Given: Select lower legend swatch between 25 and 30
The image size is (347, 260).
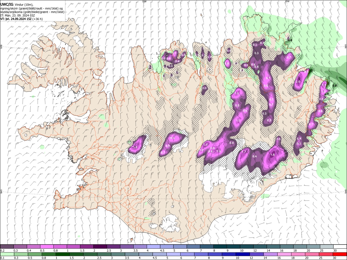Looking at the screenshot, I should tap(325, 254).
